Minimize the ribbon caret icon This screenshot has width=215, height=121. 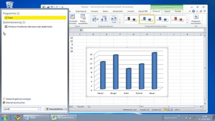pos(190,11)
